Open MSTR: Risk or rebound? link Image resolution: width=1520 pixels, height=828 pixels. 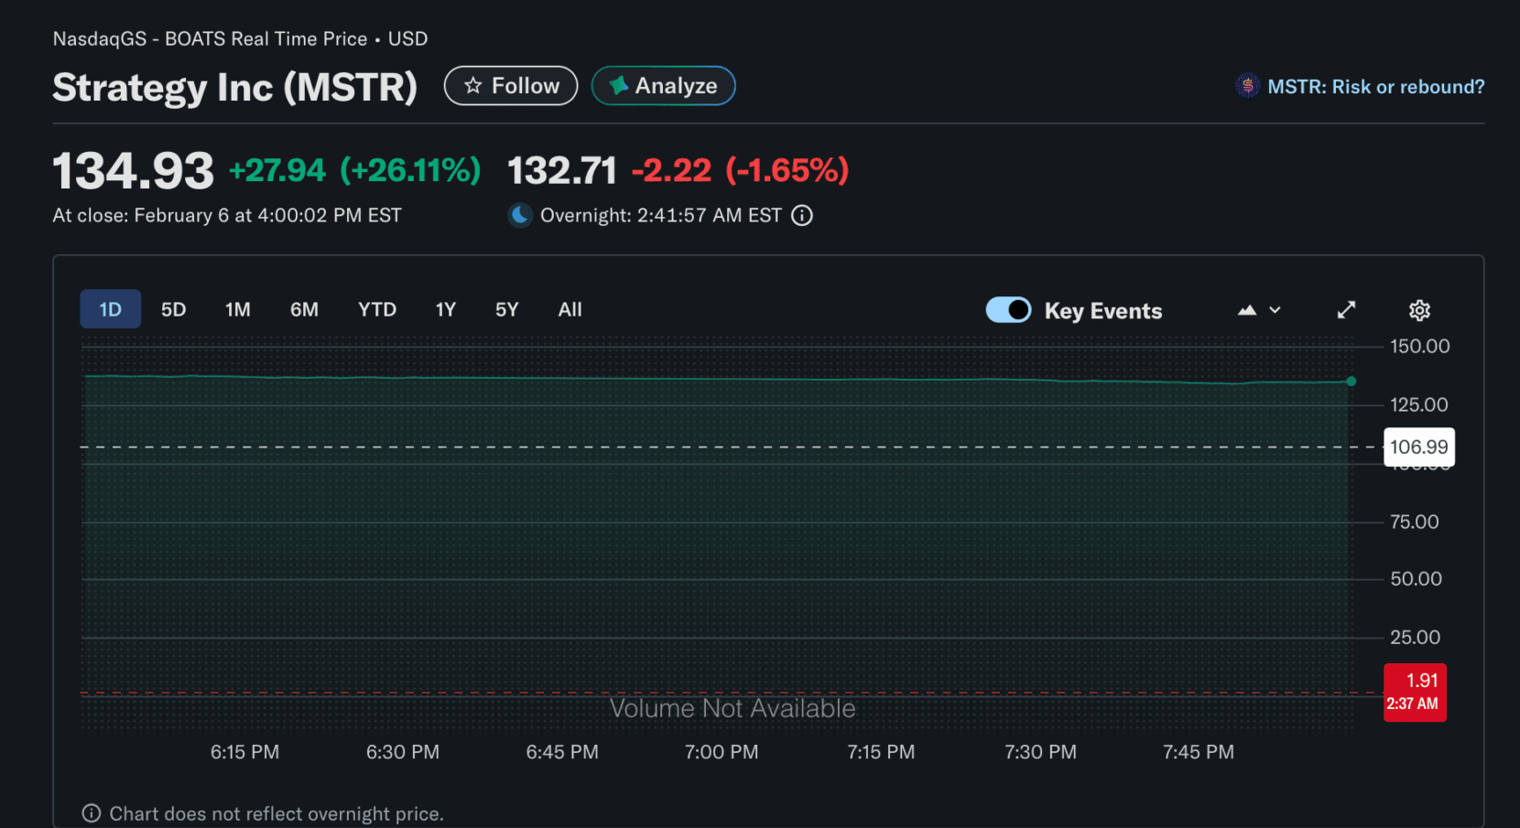[x=1375, y=87]
